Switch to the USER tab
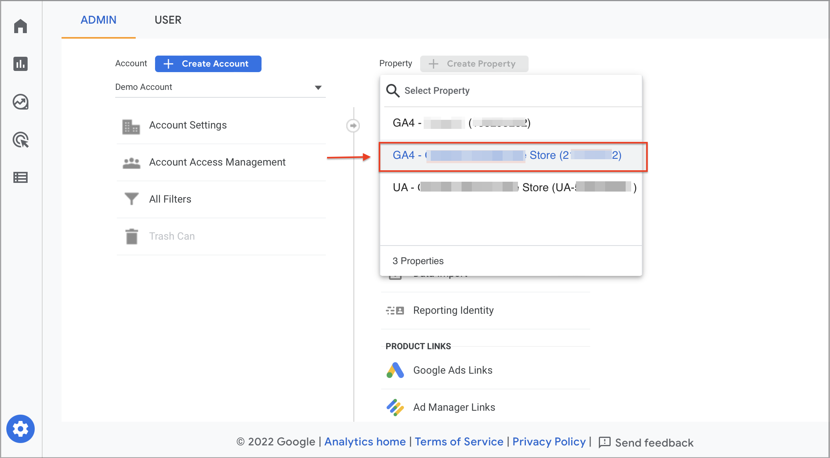 pos(168,20)
